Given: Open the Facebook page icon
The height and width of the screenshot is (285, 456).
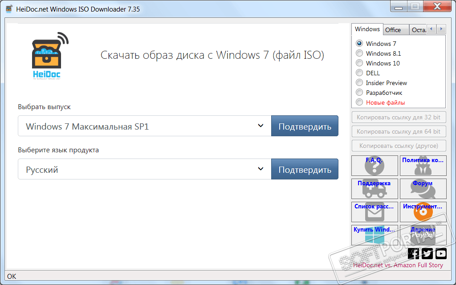Looking at the screenshot, I should 414,253.
